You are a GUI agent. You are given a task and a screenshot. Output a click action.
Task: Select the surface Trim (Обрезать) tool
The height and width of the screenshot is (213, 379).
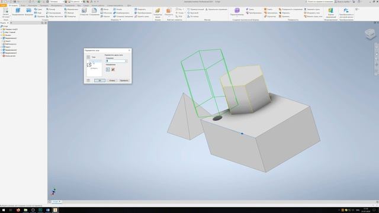point(284,13)
